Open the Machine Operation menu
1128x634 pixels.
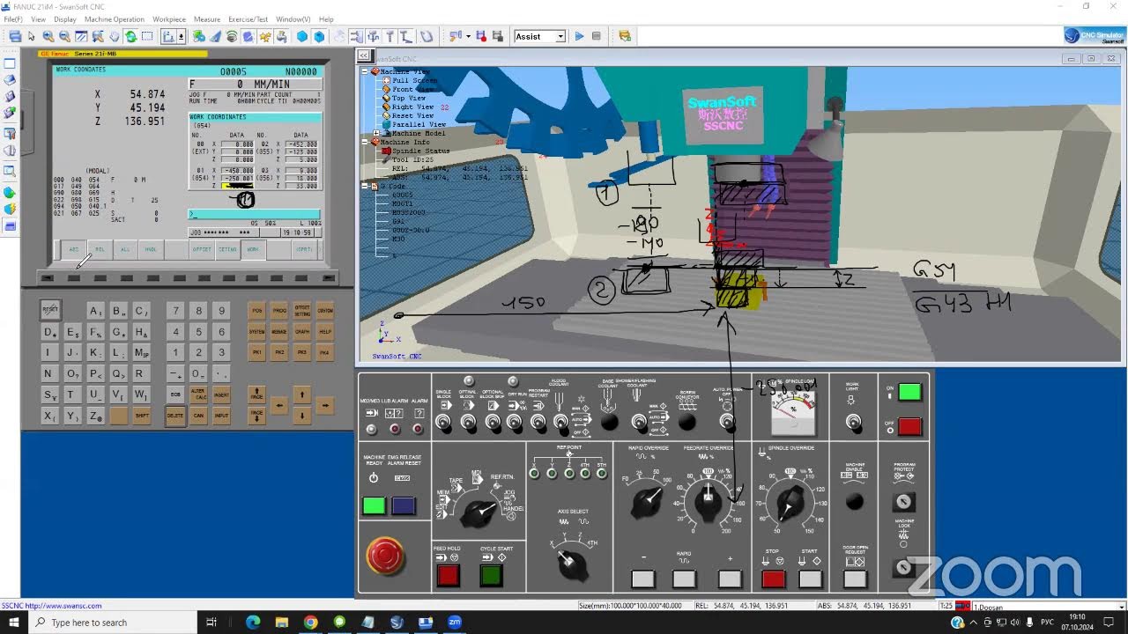pyautogui.click(x=115, y=18)
